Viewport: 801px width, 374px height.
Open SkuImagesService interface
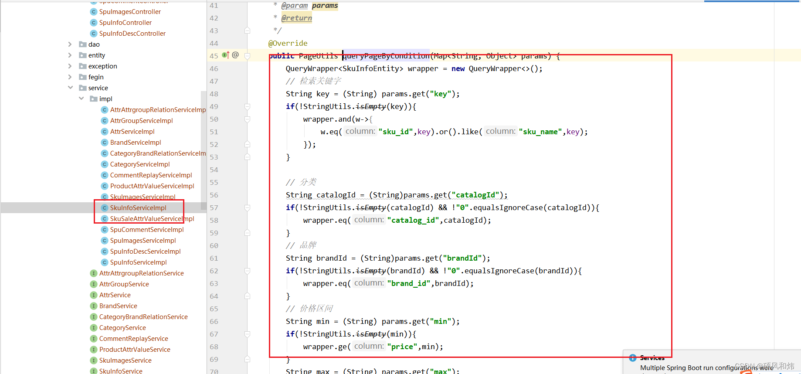pyautogui.click(x=125, y=360)
